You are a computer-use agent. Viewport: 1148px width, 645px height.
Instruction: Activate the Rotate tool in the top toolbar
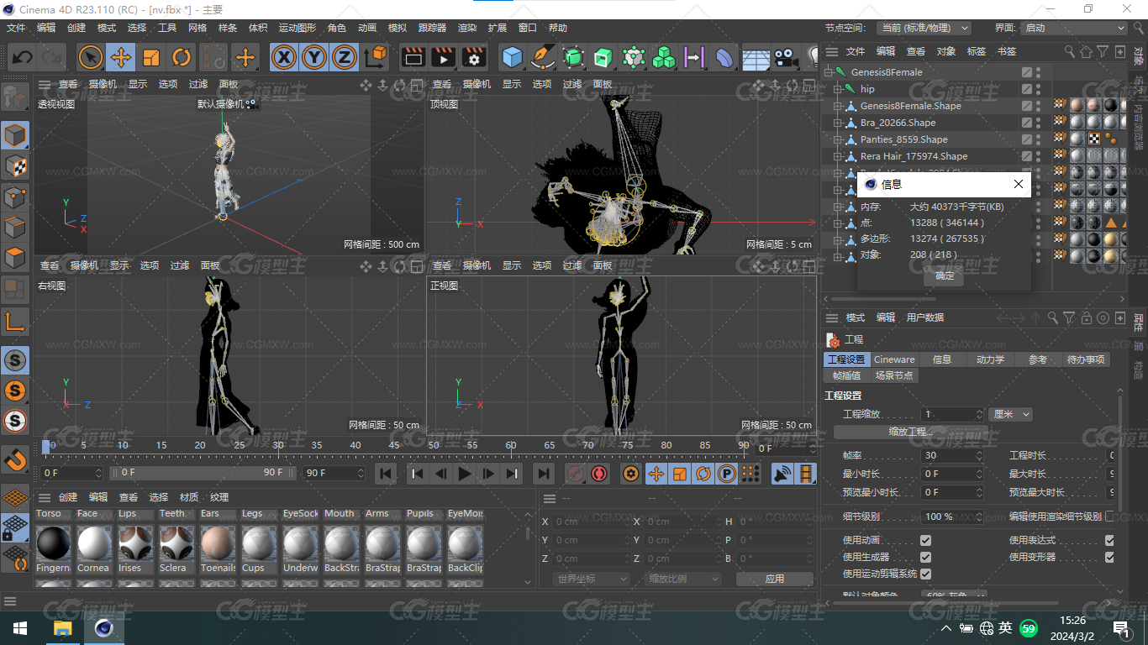pos(182,57)
